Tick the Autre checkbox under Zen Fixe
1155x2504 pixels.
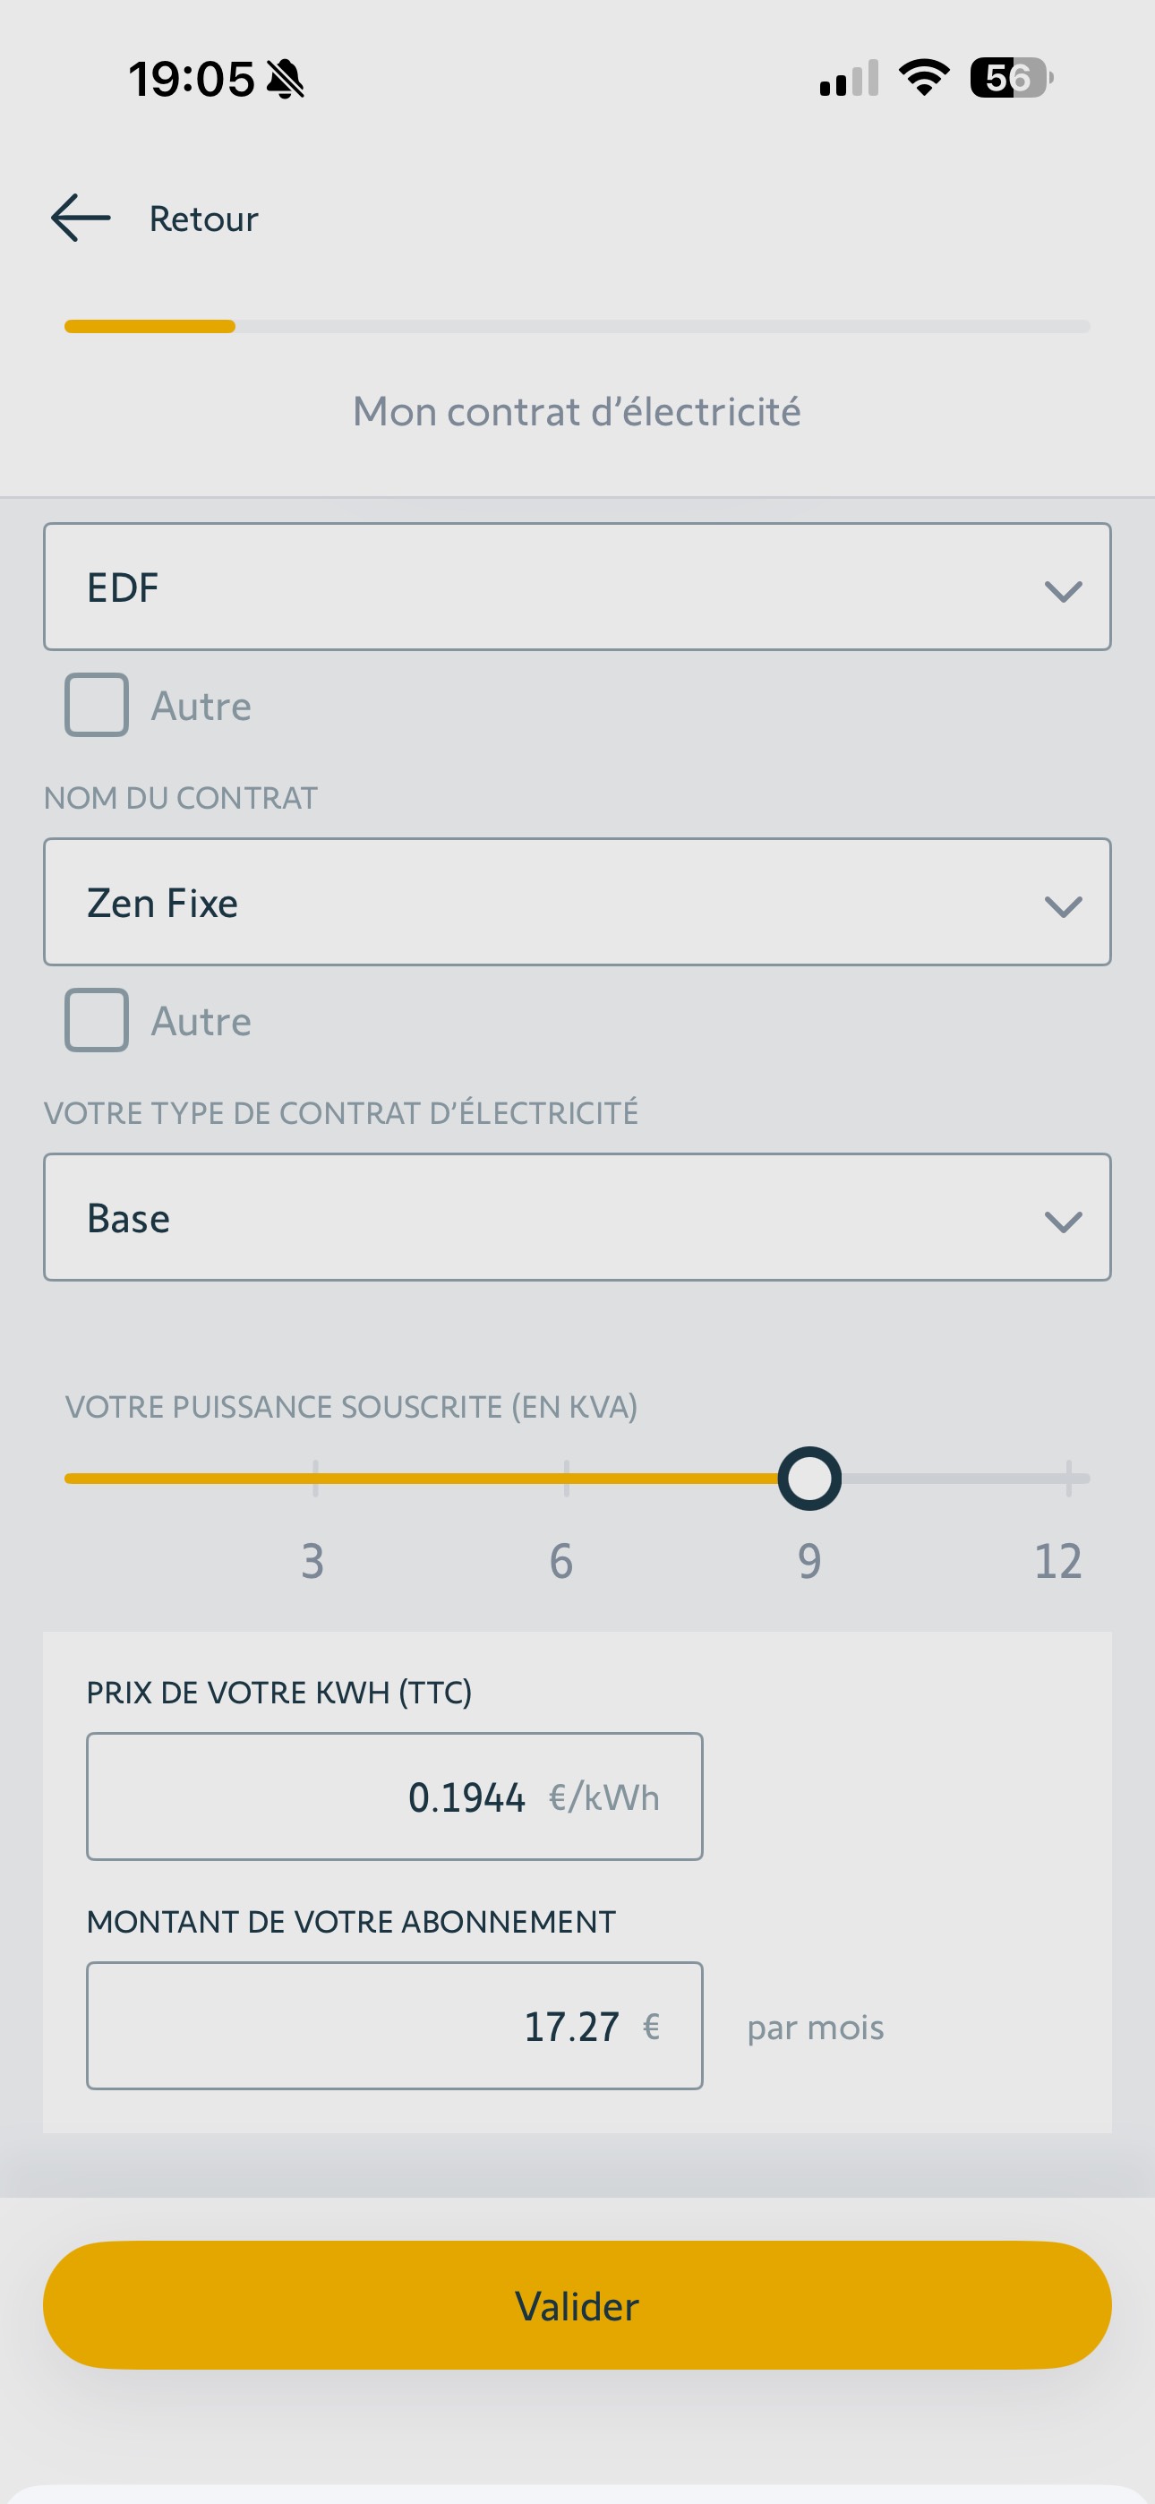click(97, 1020)
